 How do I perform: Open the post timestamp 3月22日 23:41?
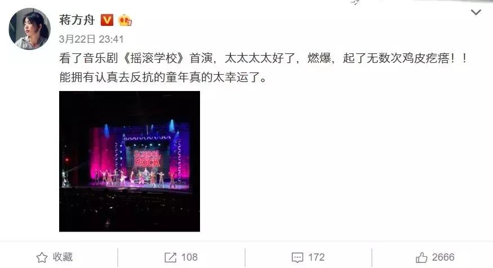pos(91,39)
